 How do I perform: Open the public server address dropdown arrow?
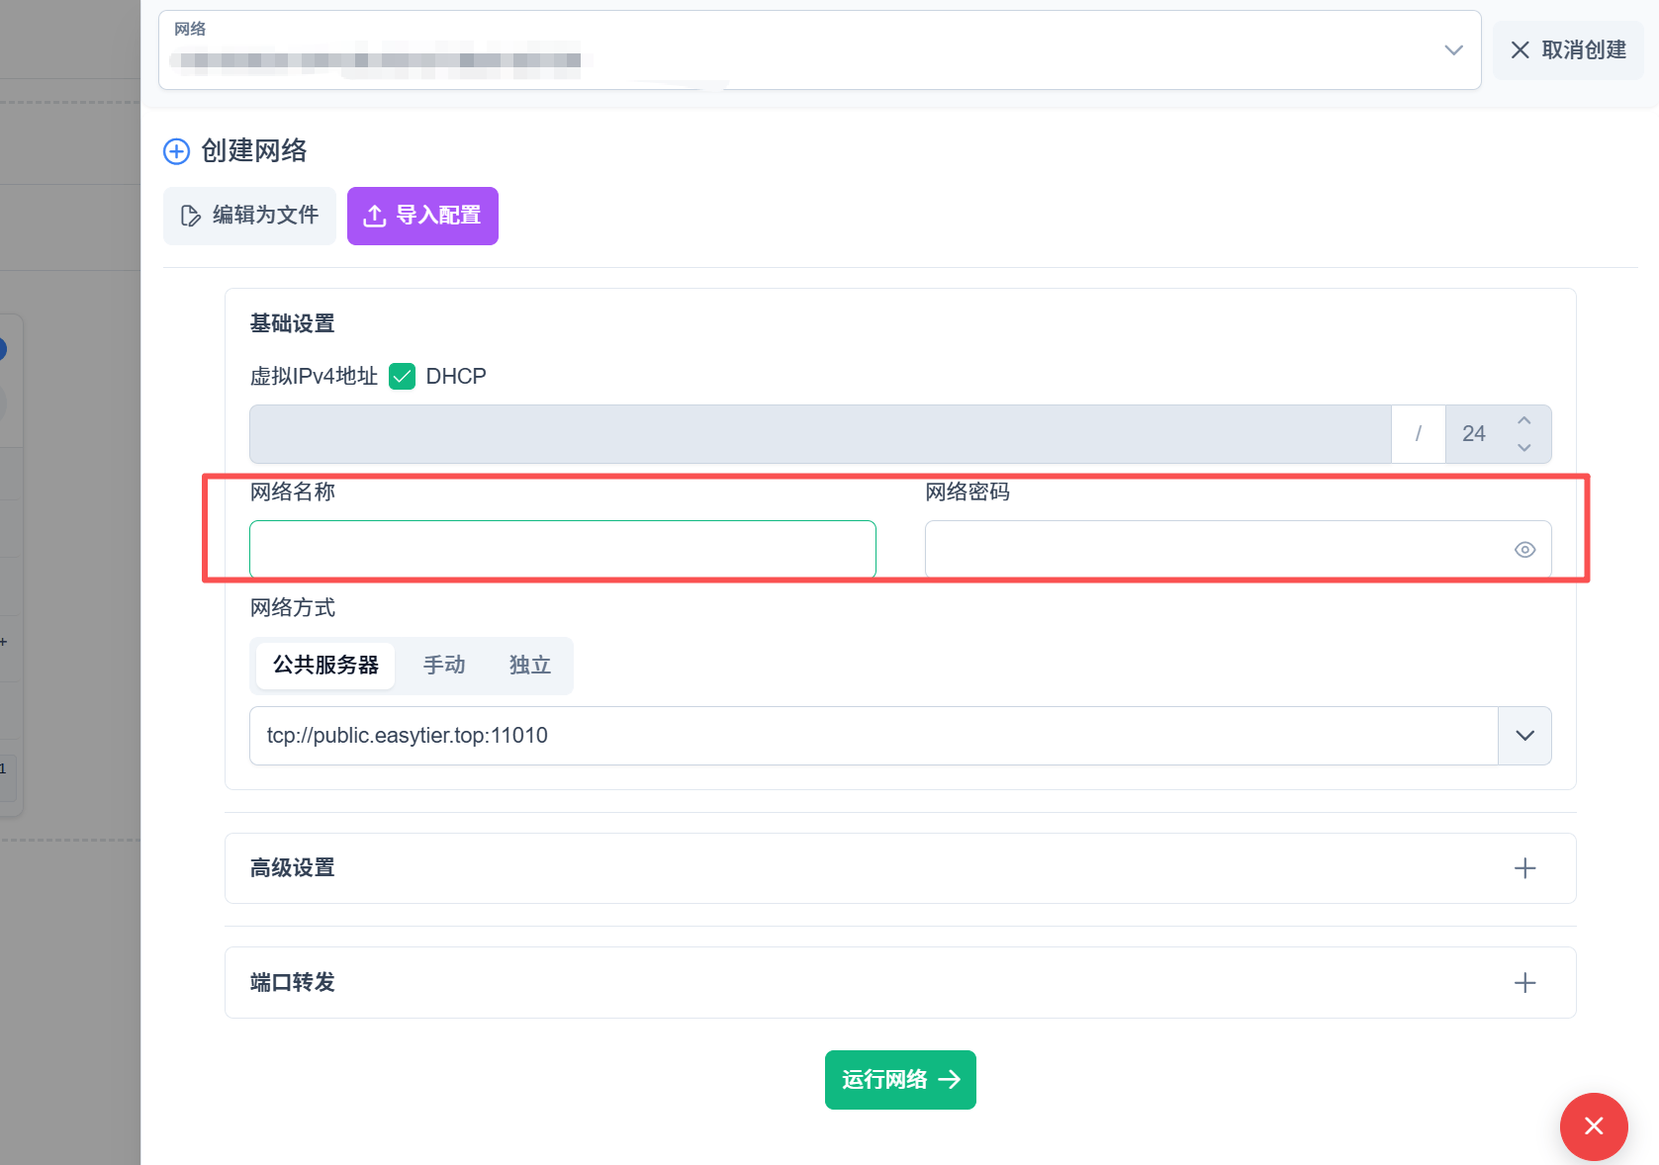(x=1524, y=736)
